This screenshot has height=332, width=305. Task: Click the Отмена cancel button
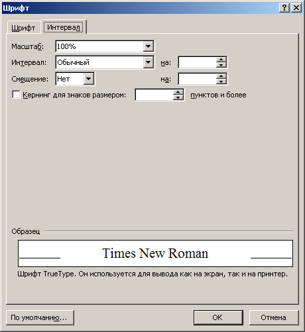(x=274, y=317)
